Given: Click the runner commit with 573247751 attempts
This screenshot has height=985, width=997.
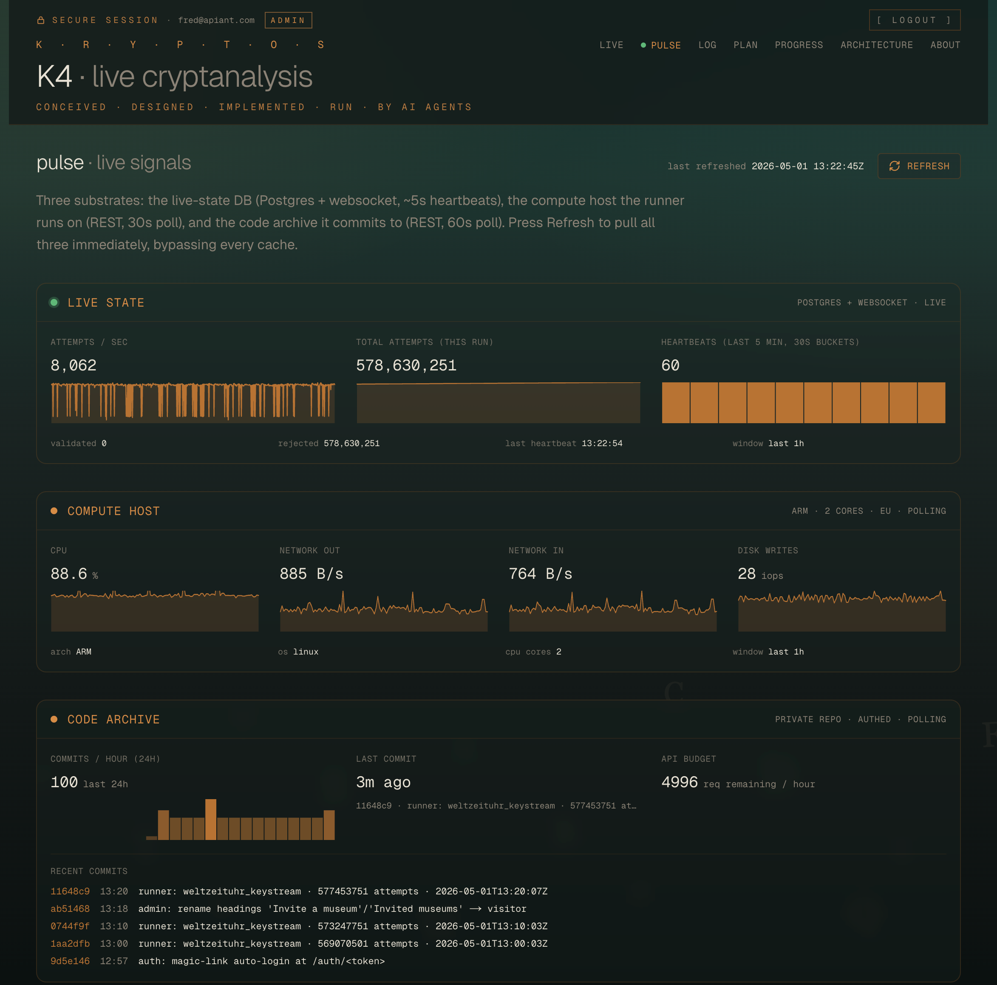Looking at the screenshot, I should [x=343, y=926].
